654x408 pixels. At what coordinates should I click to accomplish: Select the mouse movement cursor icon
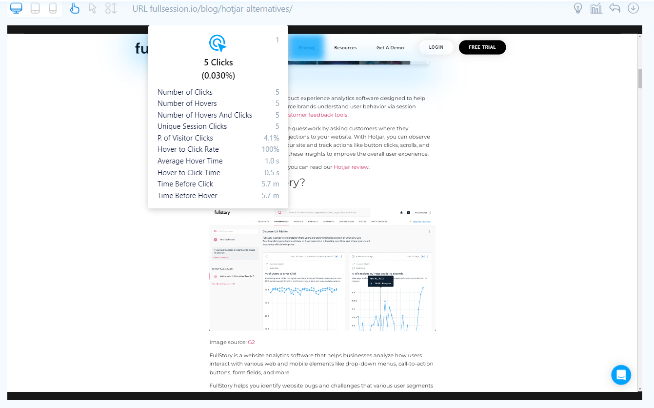tap(93, 8)
